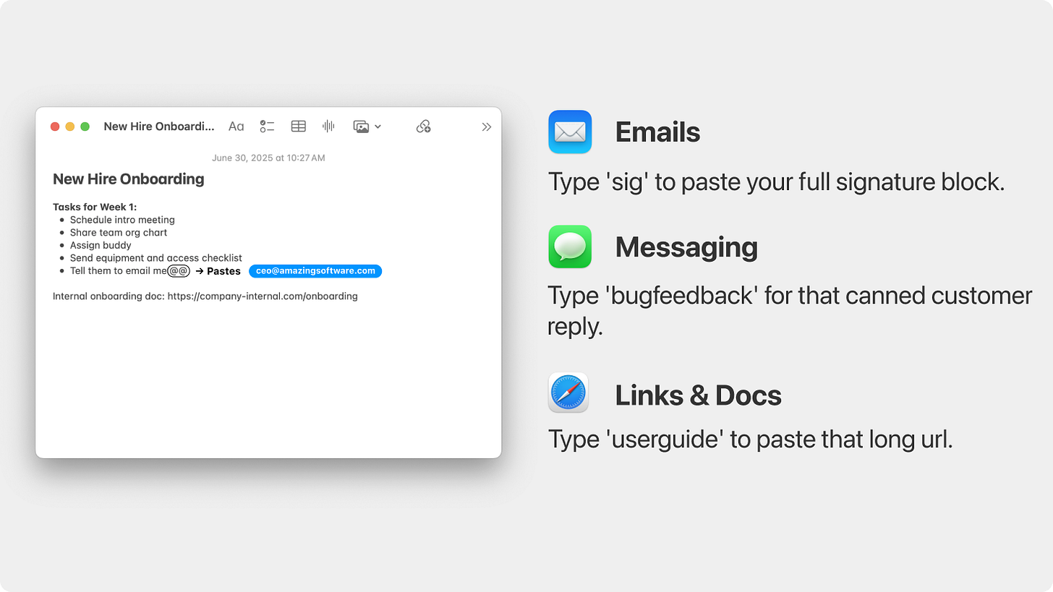Click the New Hire Onboarding note heading
Screen dimensions: 1053x592
[129, 179]
